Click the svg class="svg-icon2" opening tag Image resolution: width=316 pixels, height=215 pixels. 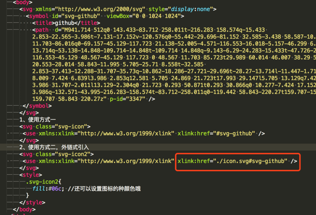(56, 154)
